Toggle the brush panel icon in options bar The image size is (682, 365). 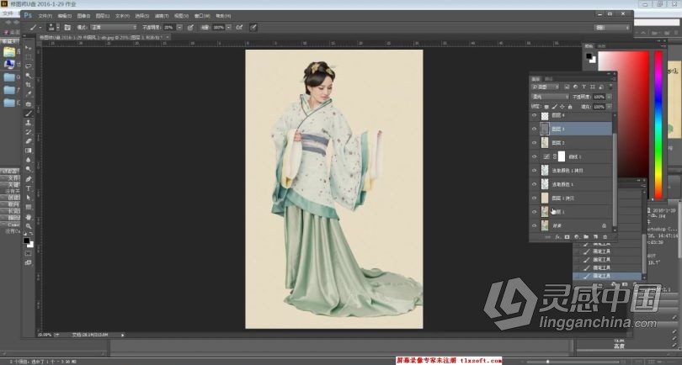[x=67, y=28]
